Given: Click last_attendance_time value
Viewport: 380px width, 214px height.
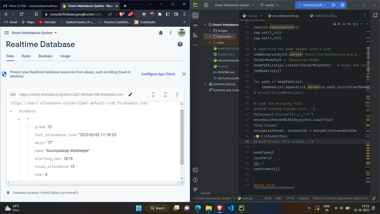Looking at the screenshot, I should 98,135.
